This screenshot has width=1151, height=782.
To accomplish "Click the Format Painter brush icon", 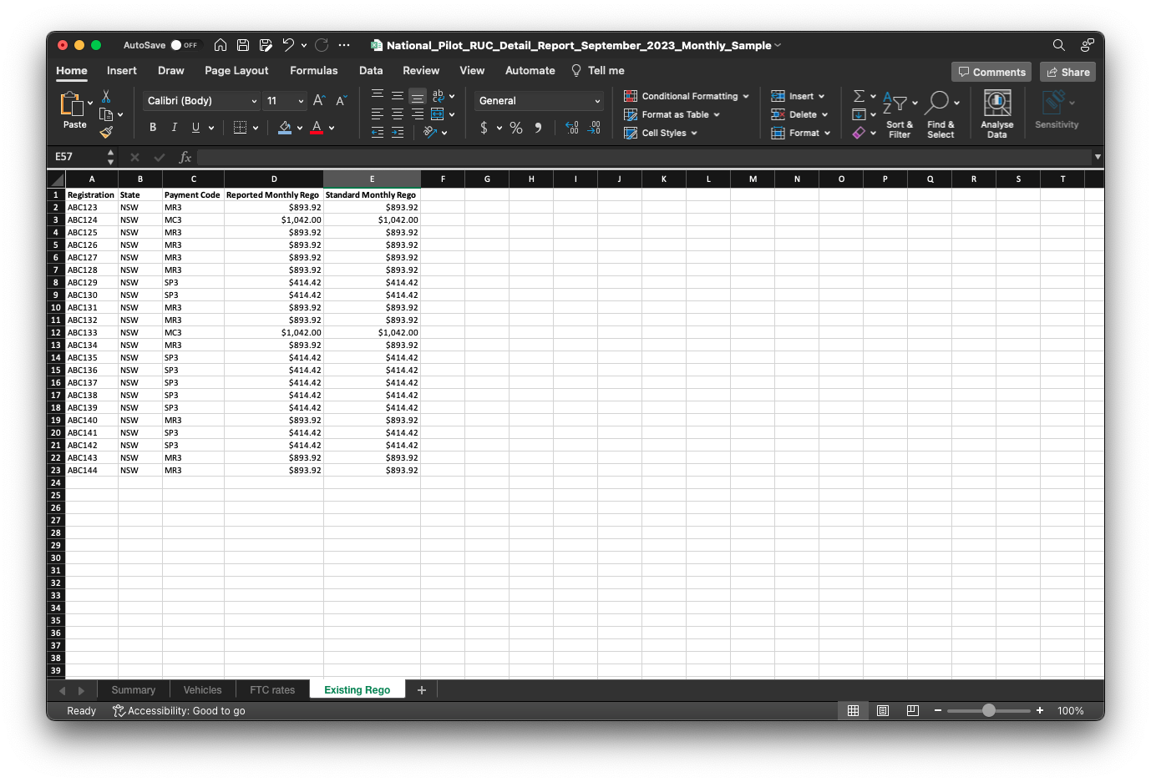I will click(x=106, y=132).
